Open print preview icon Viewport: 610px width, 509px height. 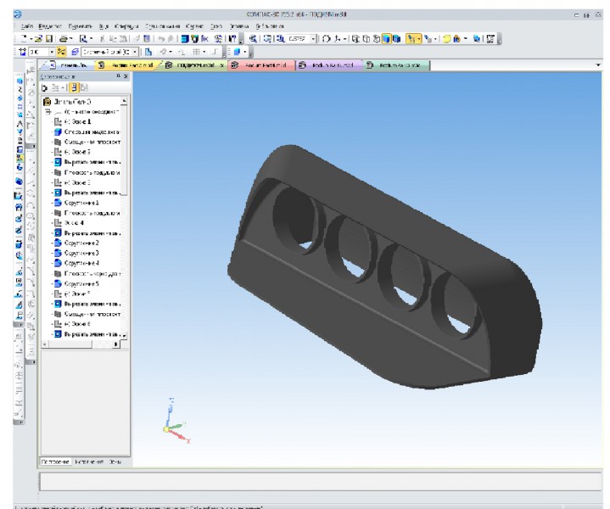coord(83,38)
